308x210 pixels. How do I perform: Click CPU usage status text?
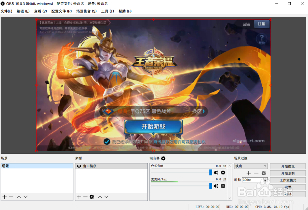pos(272,207)
